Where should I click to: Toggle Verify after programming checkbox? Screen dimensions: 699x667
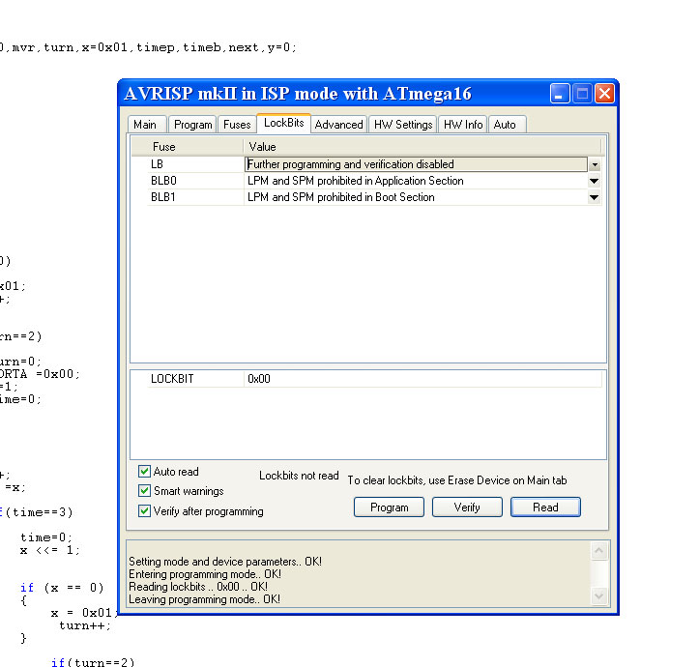[144, 511]
